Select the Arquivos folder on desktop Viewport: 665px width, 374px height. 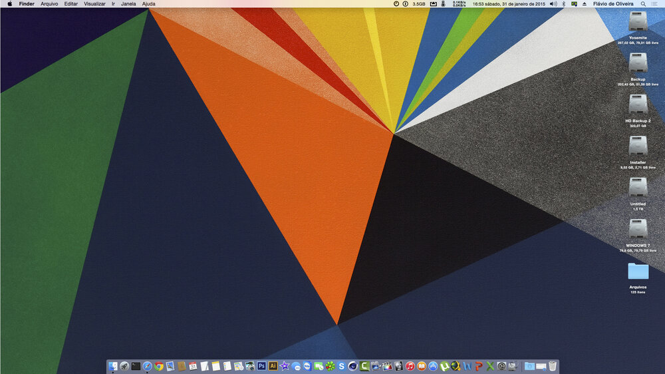638,272
